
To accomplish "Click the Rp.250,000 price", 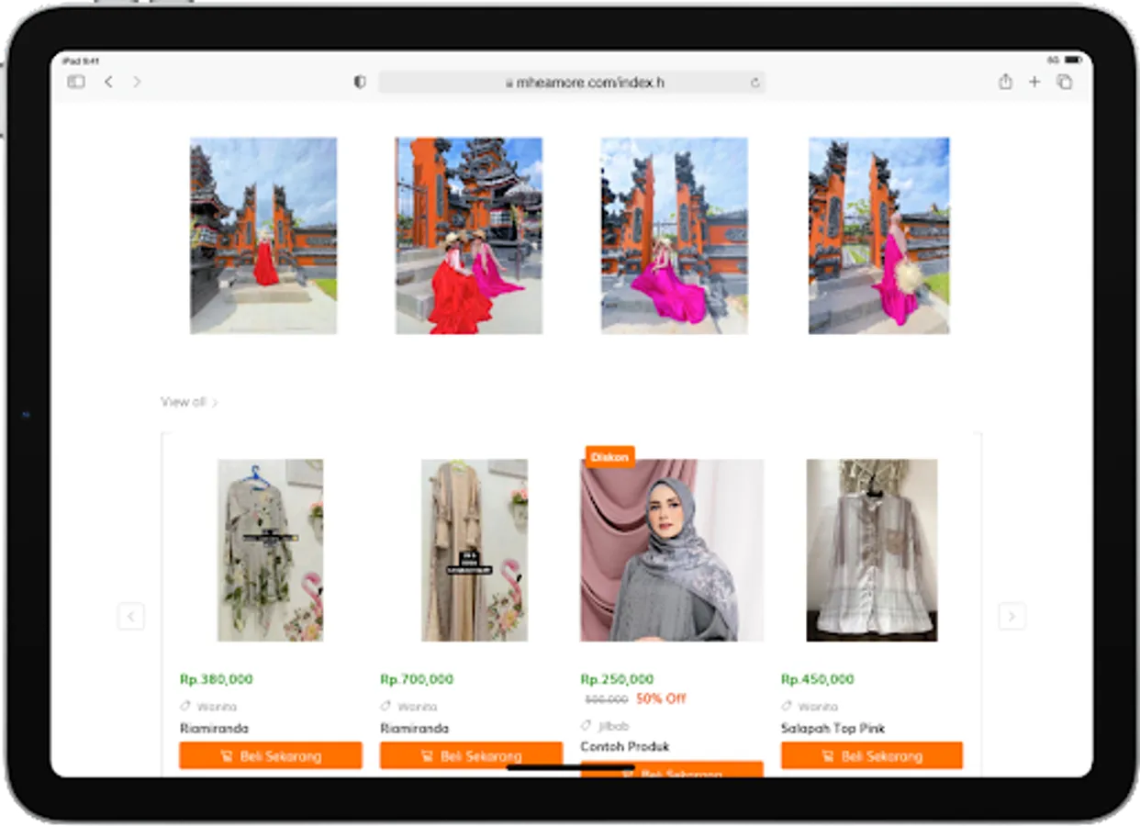I will point(617,680).
